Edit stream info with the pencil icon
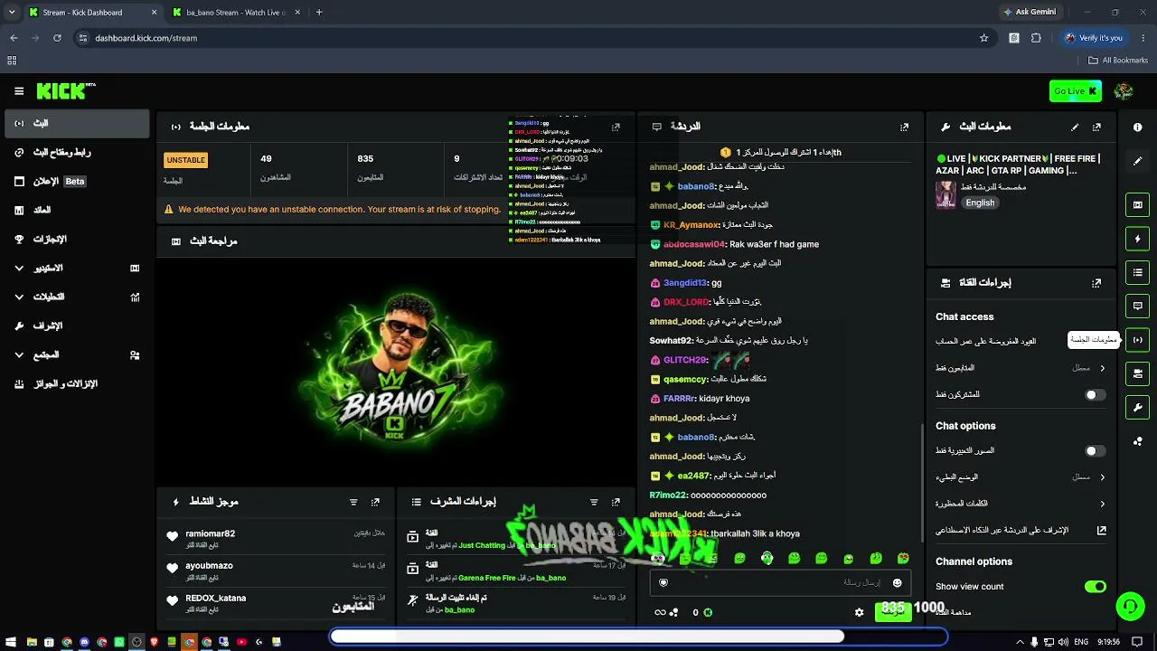Screen dimensions: 1157x651 point(1075,127)
